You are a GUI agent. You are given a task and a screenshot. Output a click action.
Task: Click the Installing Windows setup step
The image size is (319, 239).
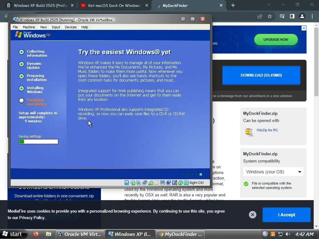coord(31,90)
